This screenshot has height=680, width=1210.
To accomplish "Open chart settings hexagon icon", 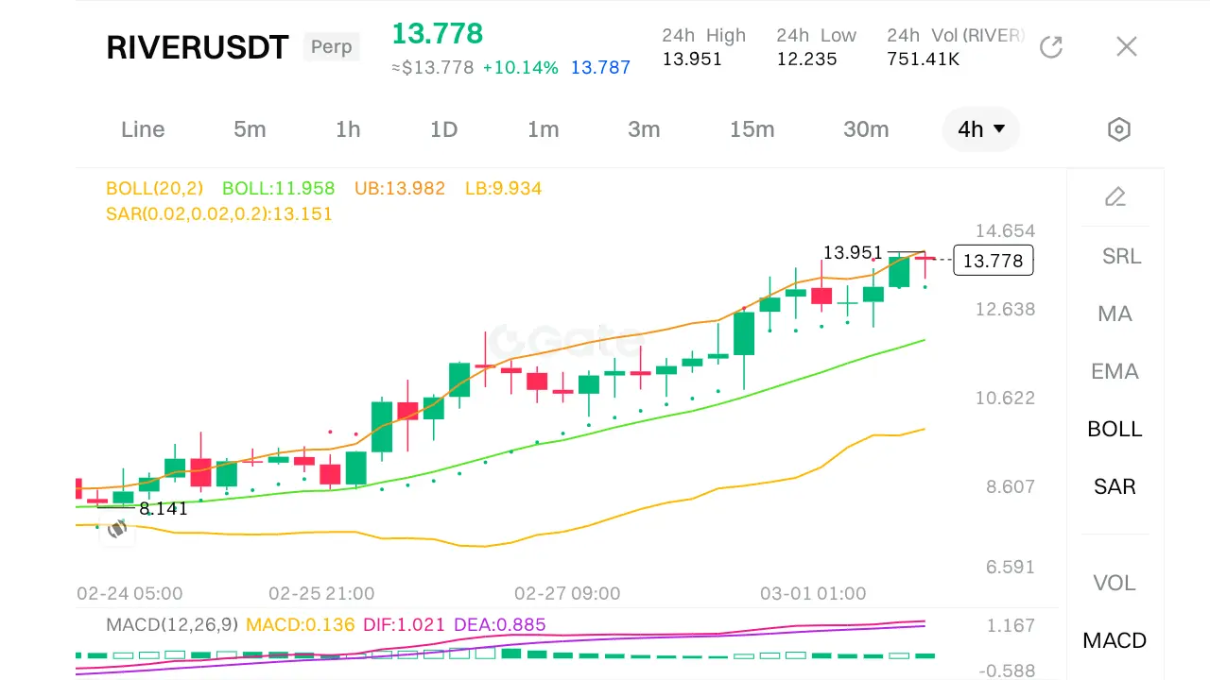I will 1119,129.
